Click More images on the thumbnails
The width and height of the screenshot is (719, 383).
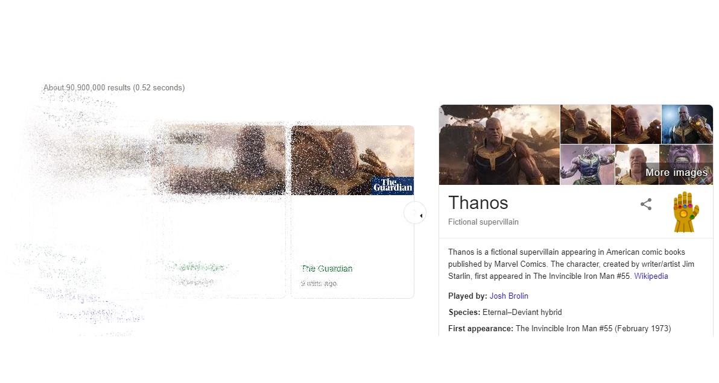(676, 172)
